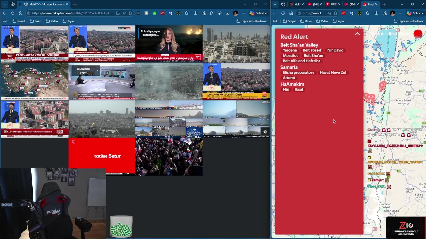Viewport: 426px width, 239px height.
Task: Open Settings and more in Red Alert window
Action: [x=400, y=13]
